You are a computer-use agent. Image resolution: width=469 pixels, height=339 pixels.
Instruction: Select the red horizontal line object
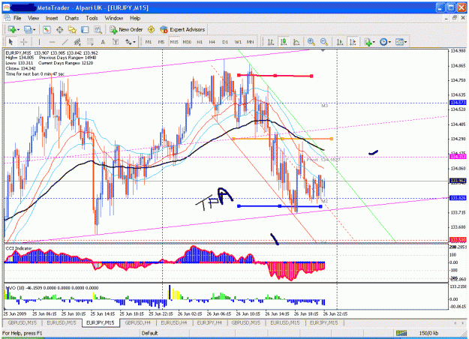(275, 76)
